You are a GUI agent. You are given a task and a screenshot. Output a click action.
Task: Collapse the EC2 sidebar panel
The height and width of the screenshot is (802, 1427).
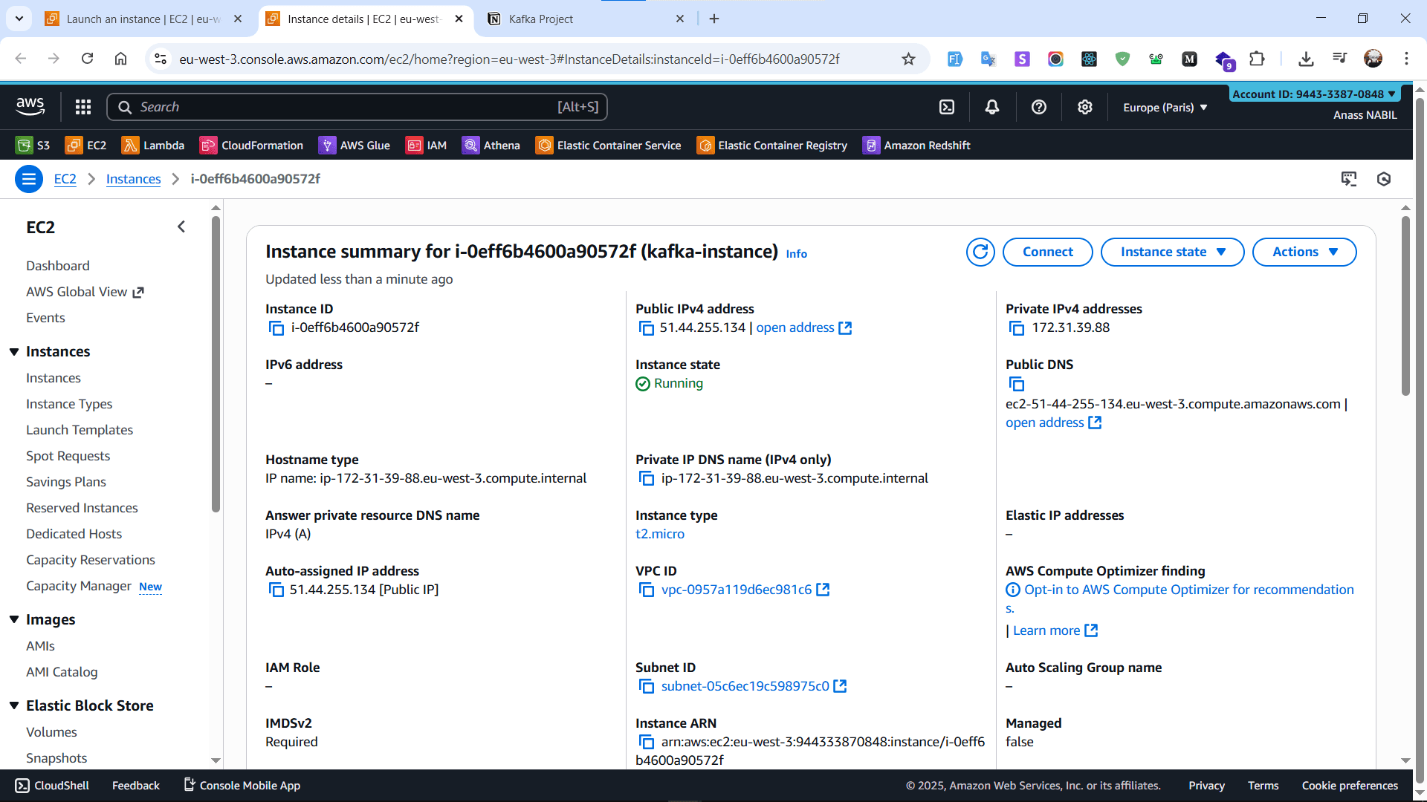point(181,227)
